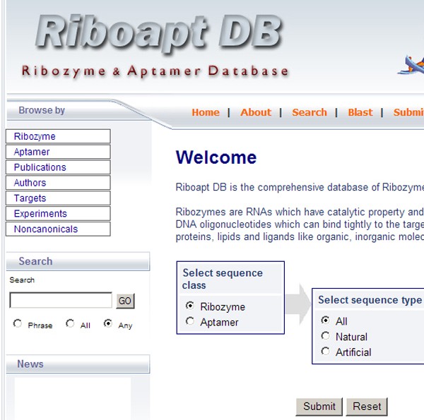Choose Natural as sequence type
424x420 pixels.
(x=325, y=336)
